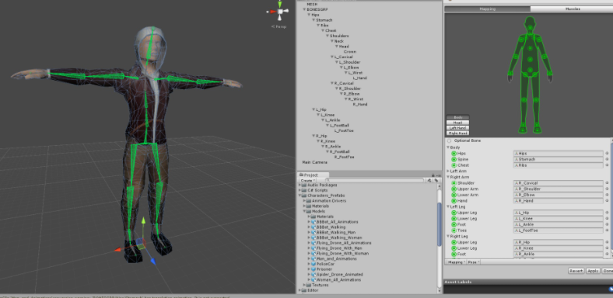Click the Hips bone status circle

click(454, 154)
